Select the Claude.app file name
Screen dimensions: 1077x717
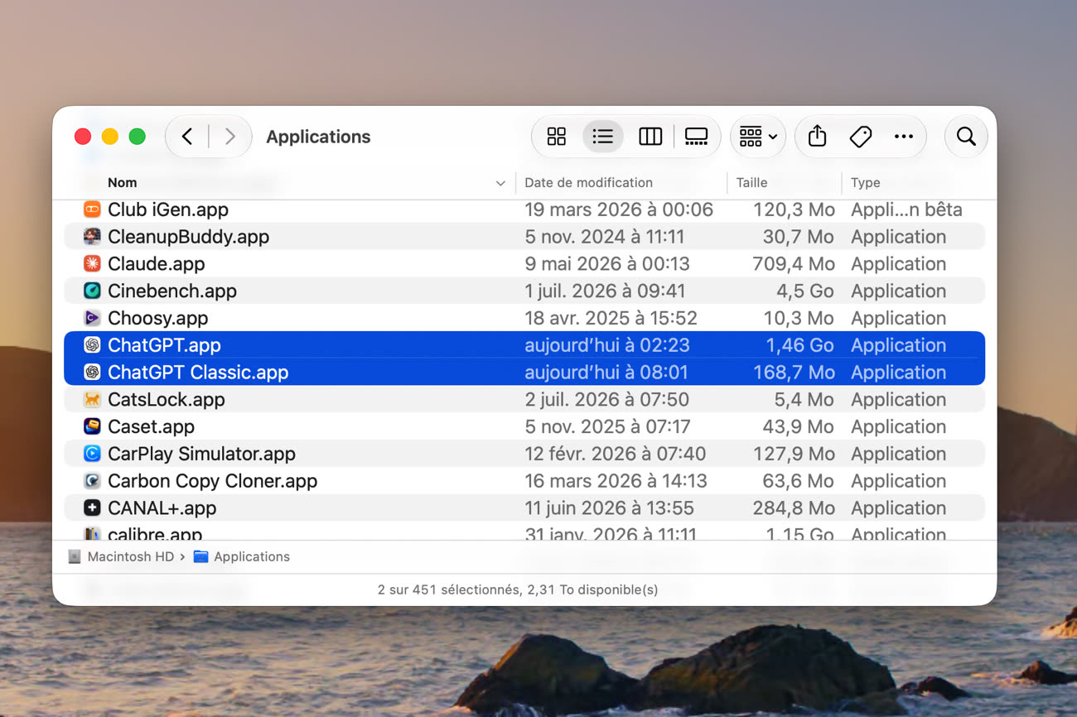[x=157, y=264]
